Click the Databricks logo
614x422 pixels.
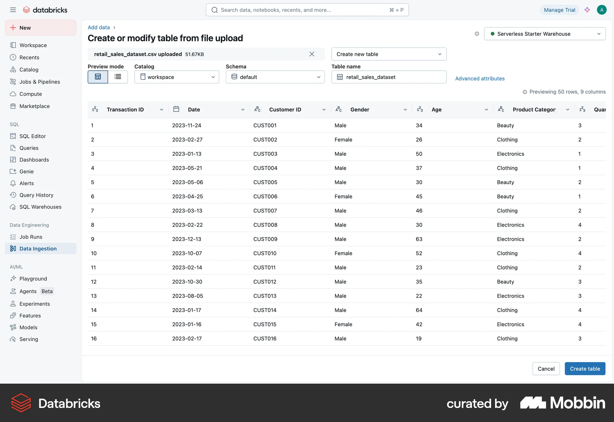[x=45, y=10]
